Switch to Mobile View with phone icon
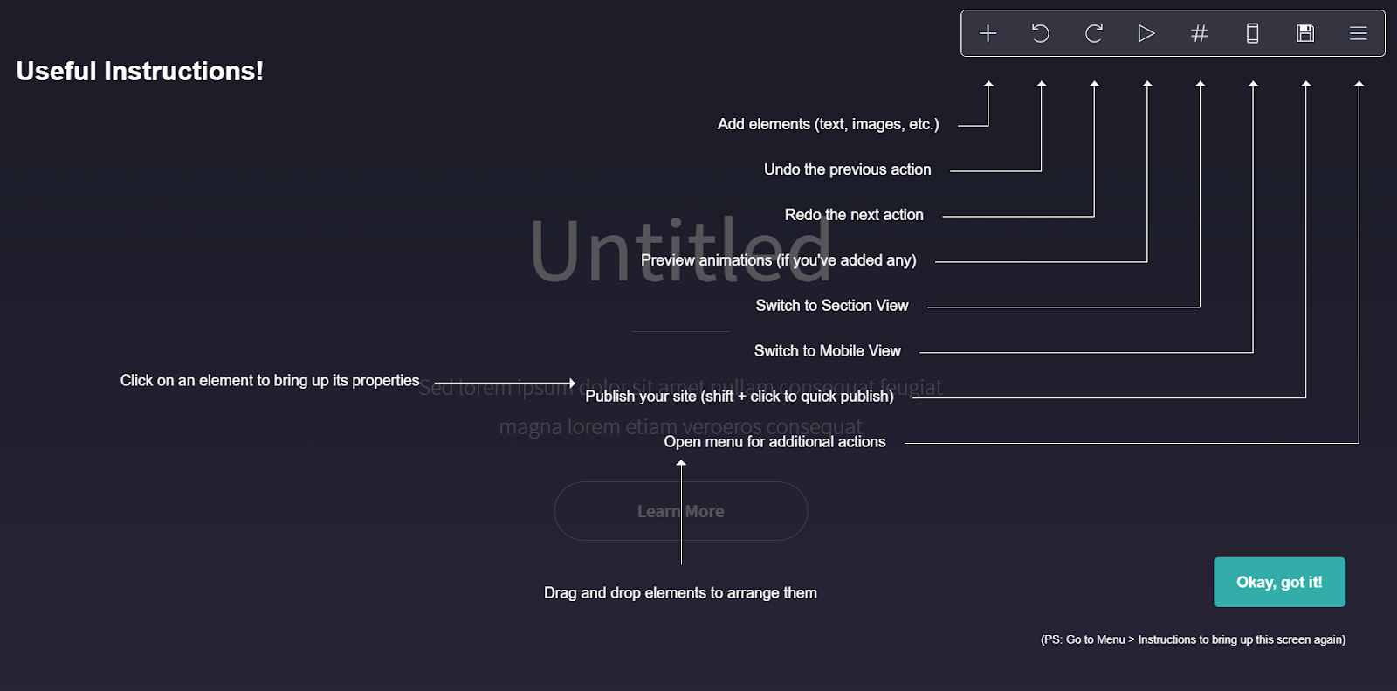The width and height of the screenshot is (1397, 691). 1252,33
